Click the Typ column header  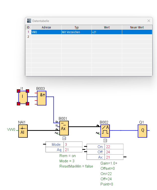click(76, 27)
